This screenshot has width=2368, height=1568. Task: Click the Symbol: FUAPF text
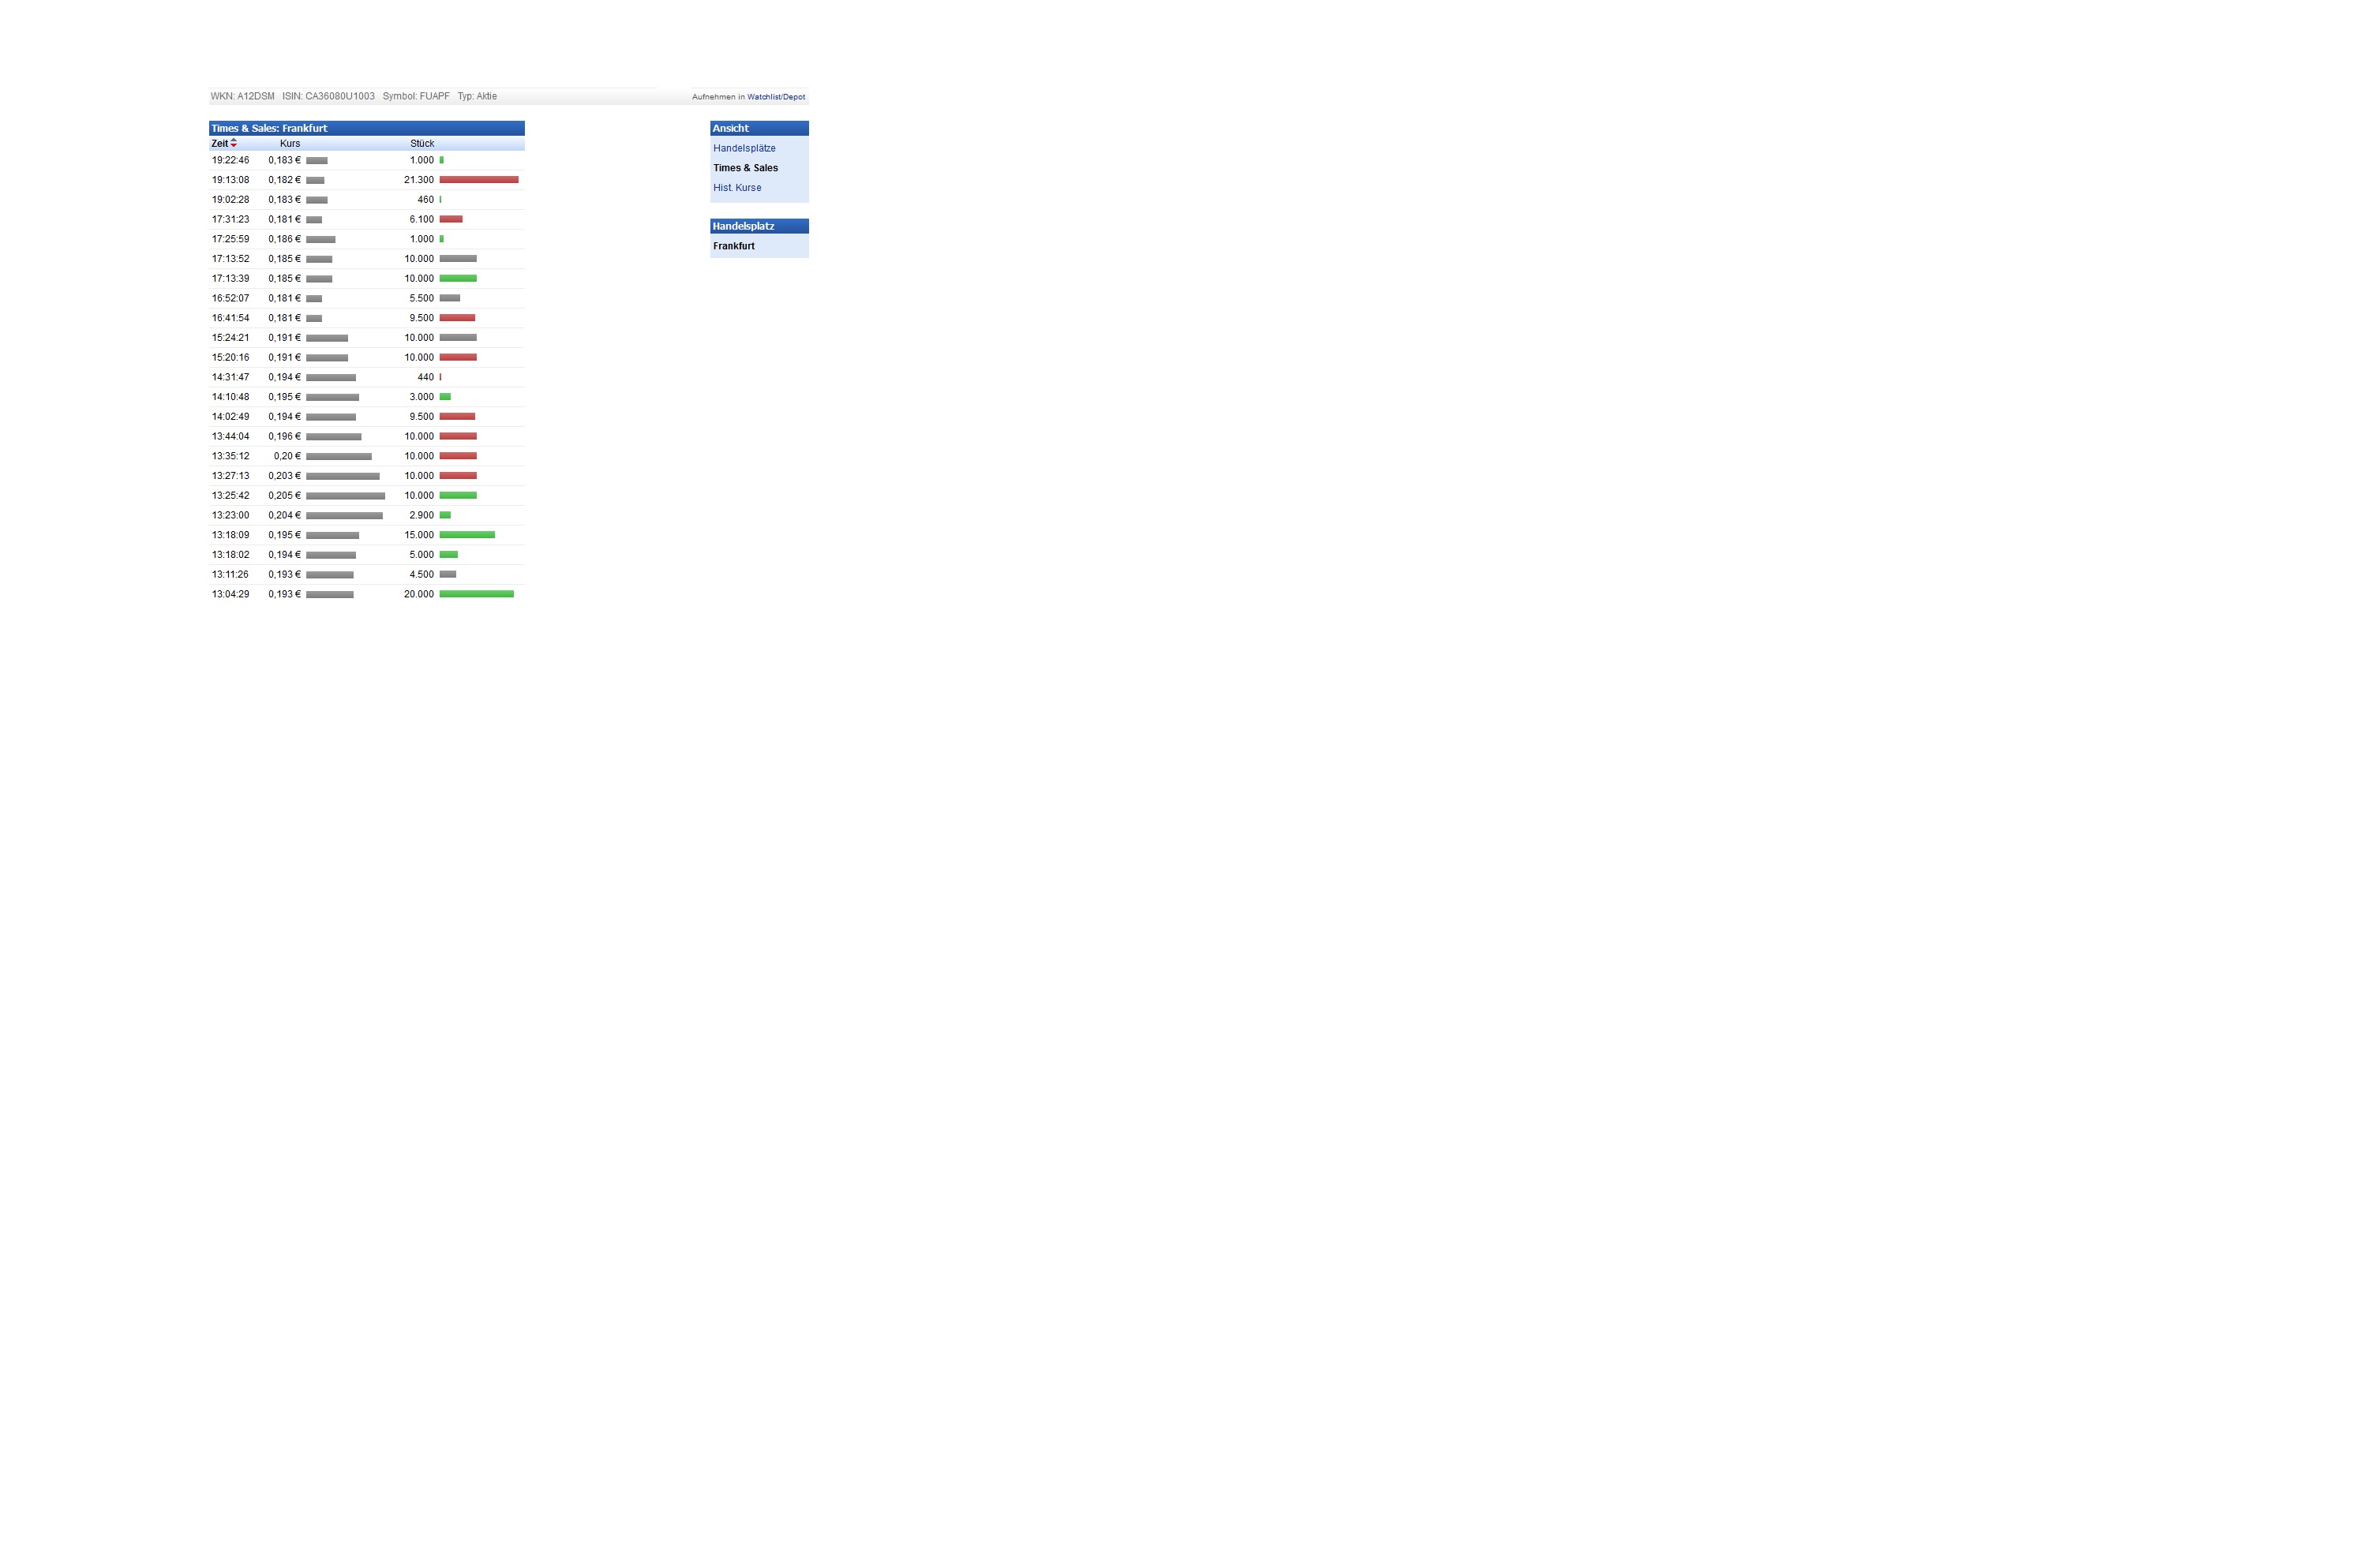pos(416,97)
